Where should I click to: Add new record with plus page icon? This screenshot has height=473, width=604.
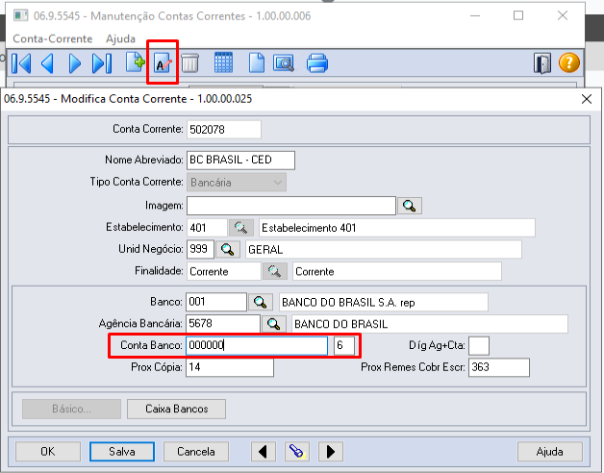(135, 62)
